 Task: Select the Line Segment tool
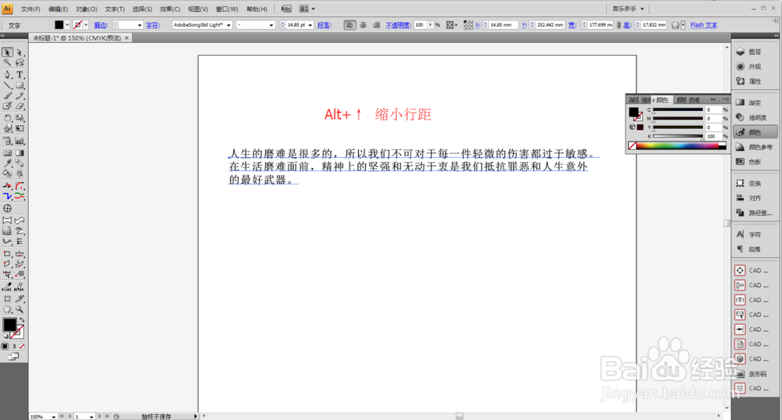(x=7, y=85)
